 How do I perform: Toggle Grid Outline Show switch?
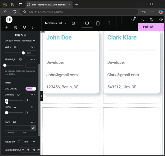click(31, 89)
